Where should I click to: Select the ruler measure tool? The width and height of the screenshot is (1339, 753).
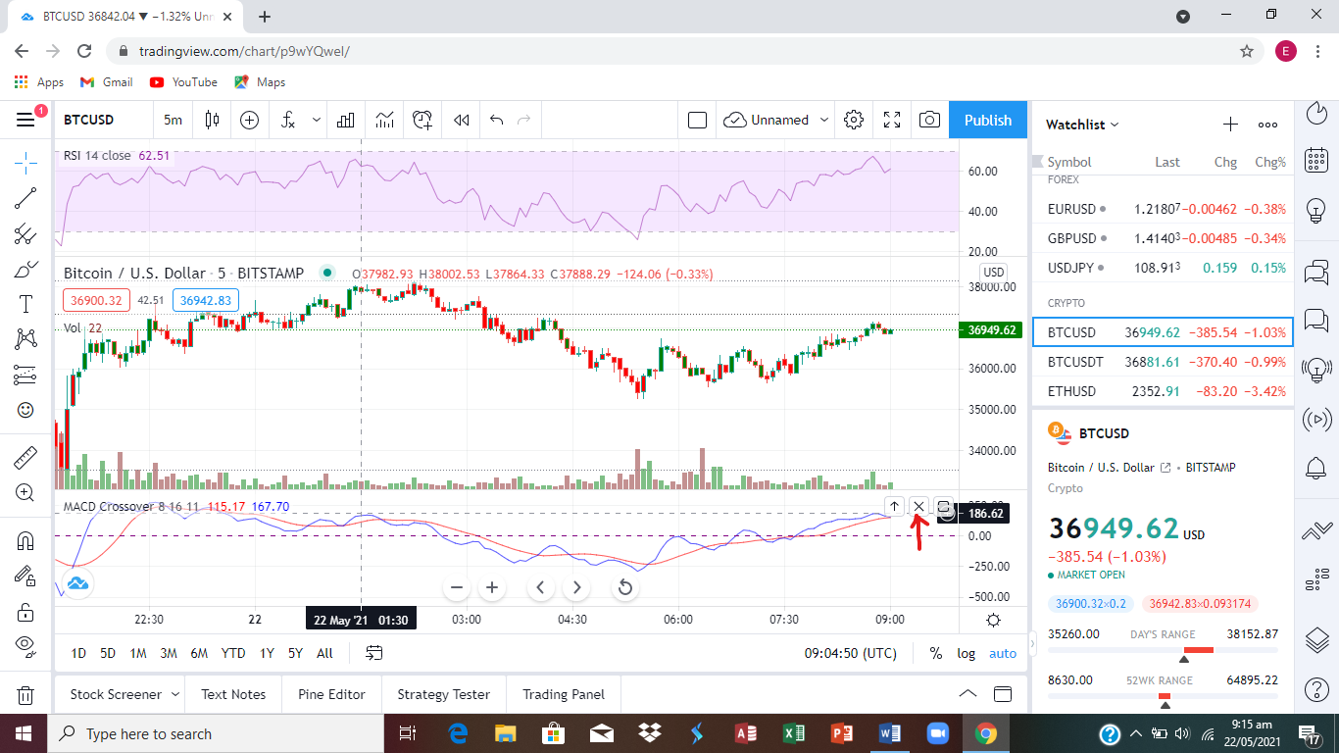click(x=25, y=457)
